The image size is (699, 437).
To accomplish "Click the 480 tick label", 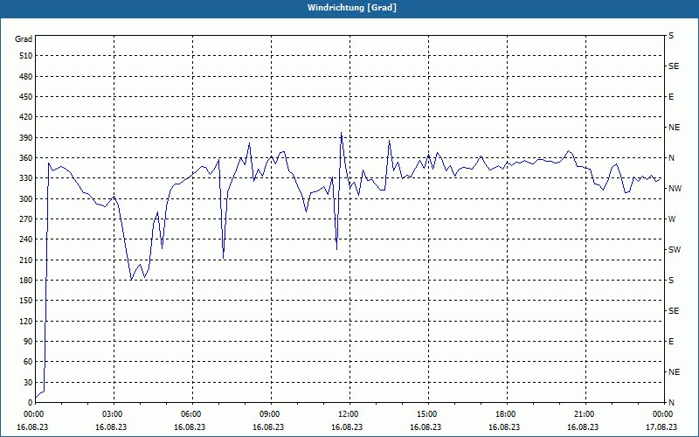I will coord(26,76).
